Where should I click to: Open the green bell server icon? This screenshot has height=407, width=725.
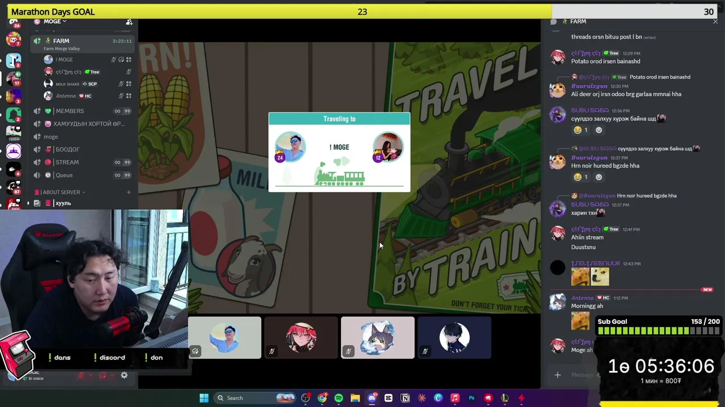pos(14,115)
